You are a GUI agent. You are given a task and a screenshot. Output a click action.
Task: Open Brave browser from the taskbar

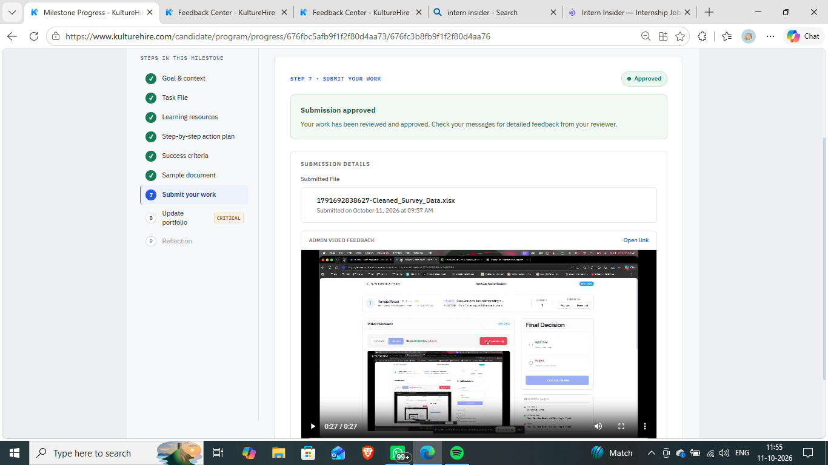pyautogui.click(x=368, y=453)
